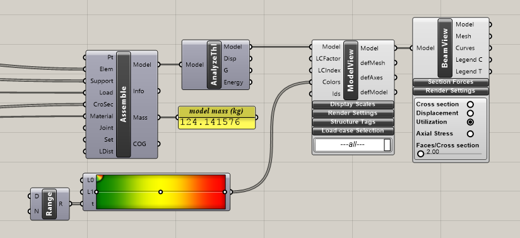Click AnalyzeThI G output
The image size is (520, 238).
226,71
